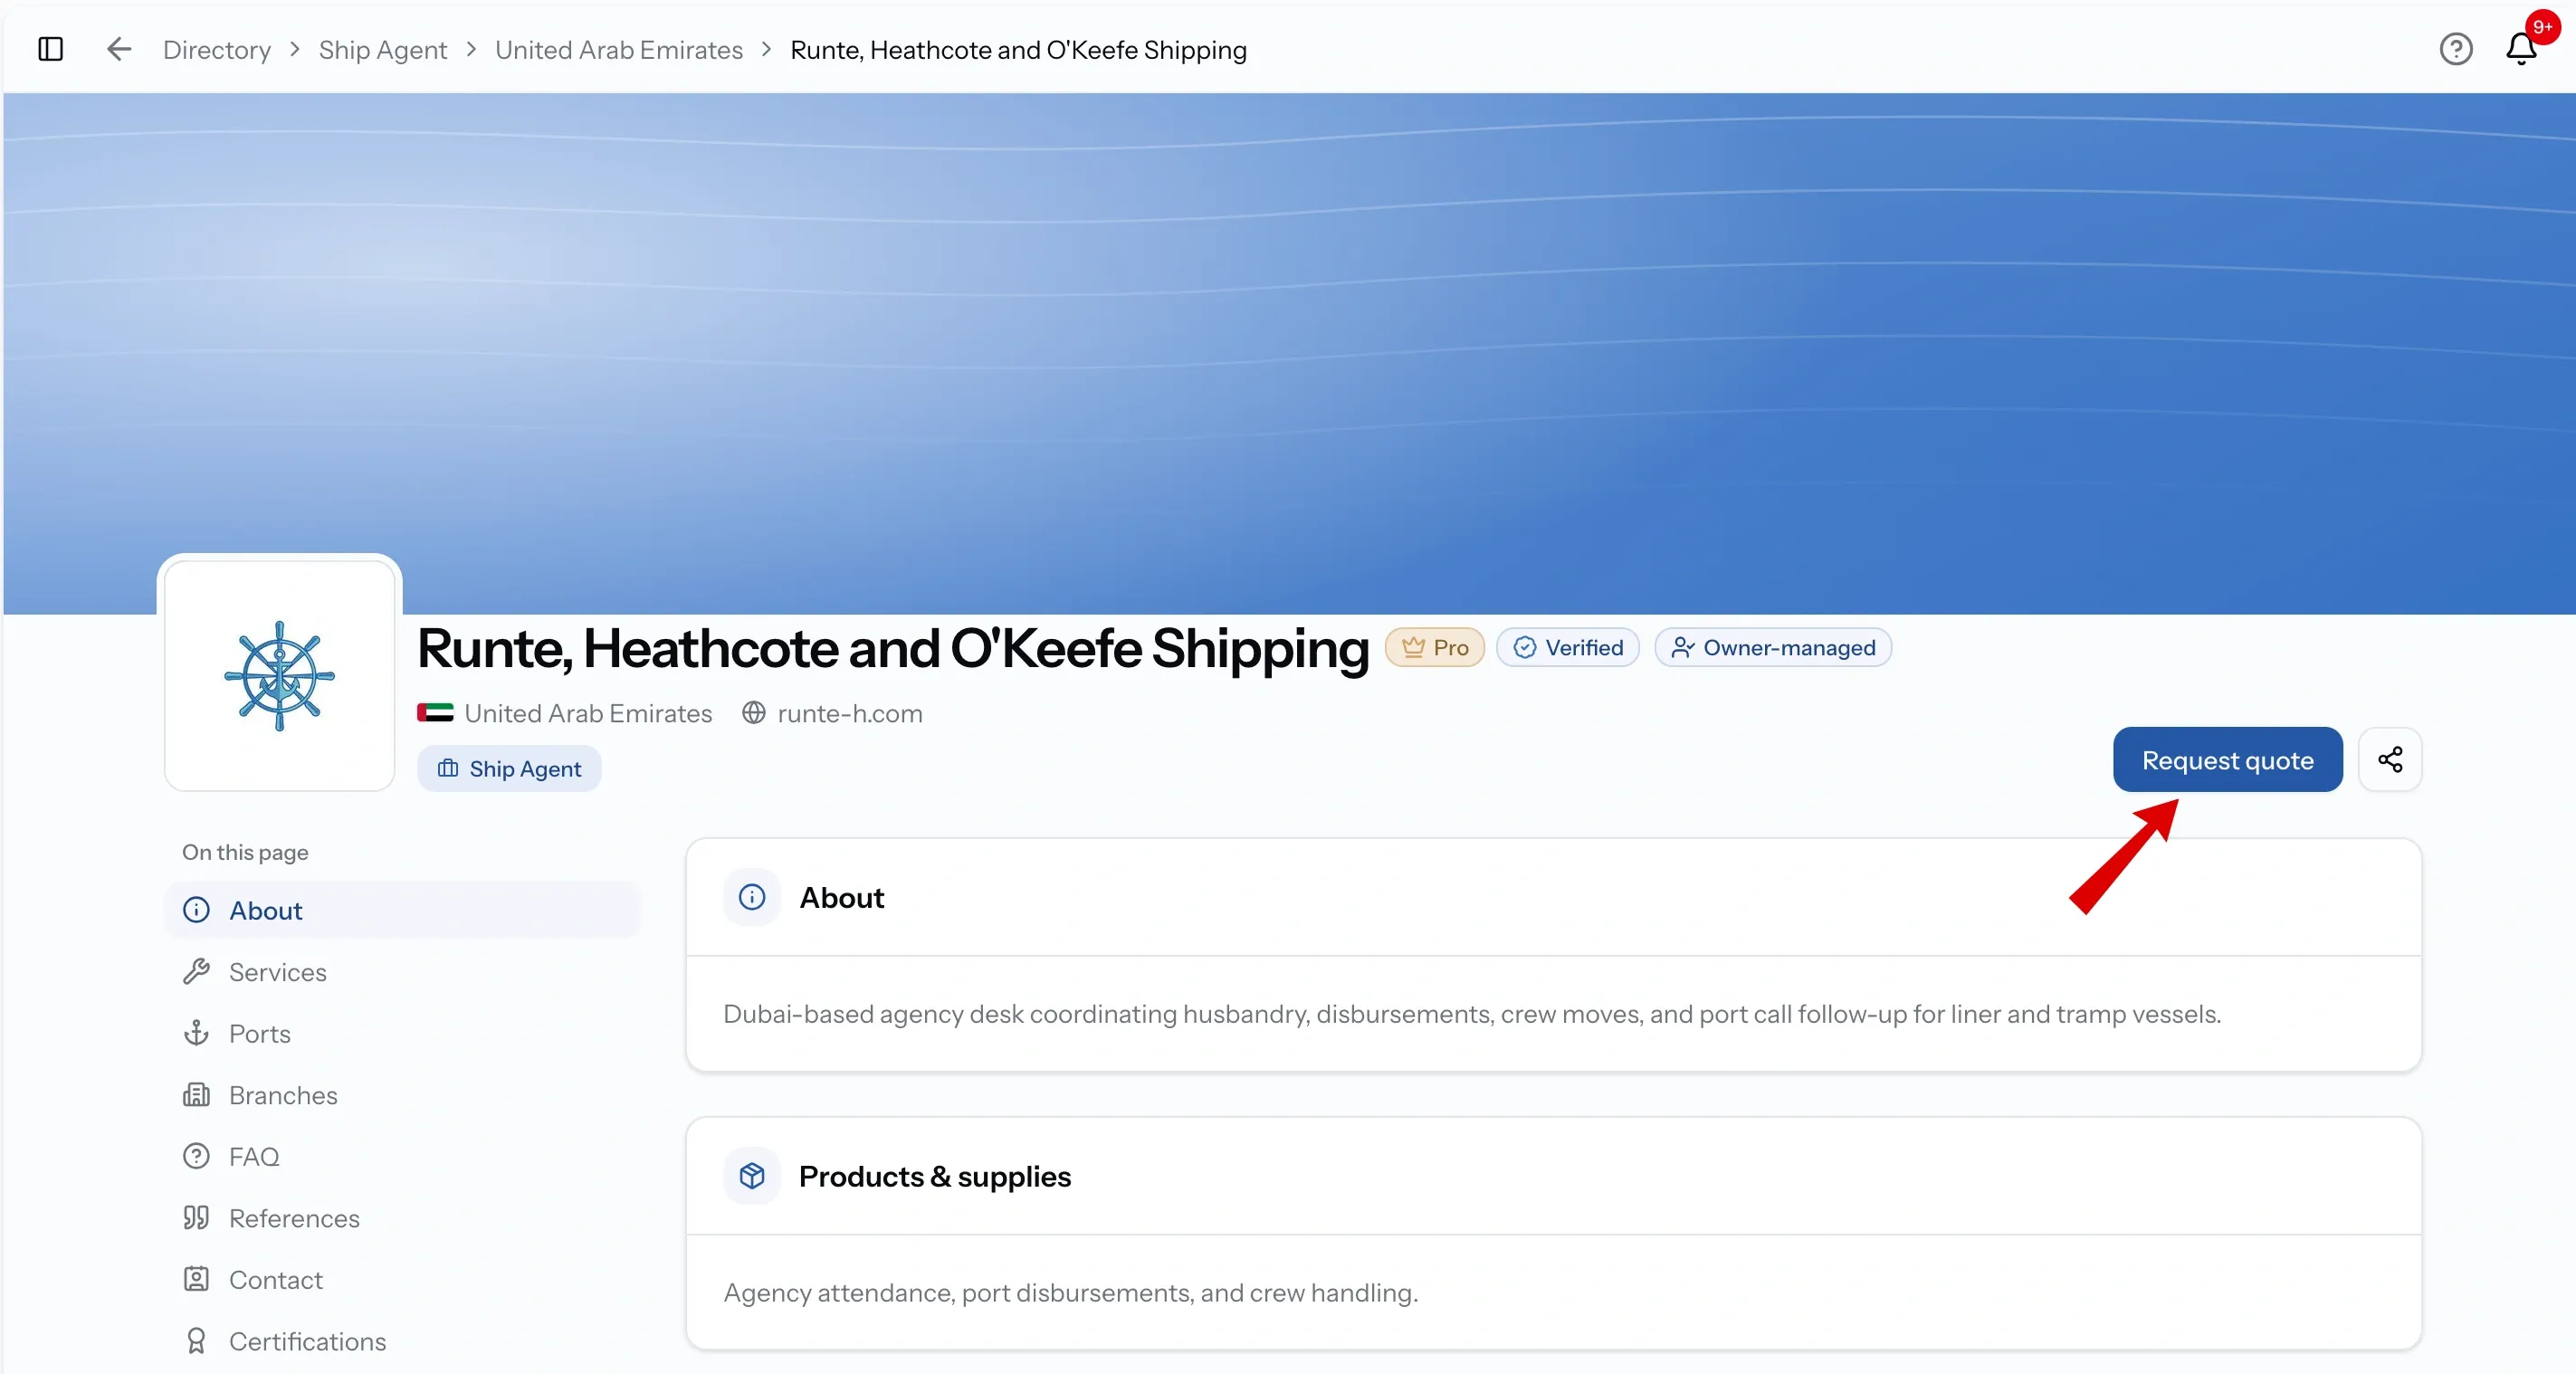Click the Products & supplies heading
Screen dimensions: 2576x1374
coord(935,1176)
